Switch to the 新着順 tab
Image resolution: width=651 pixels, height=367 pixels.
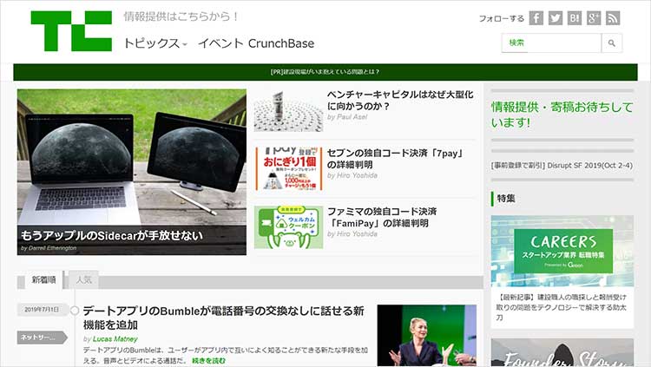click(43, 280)
